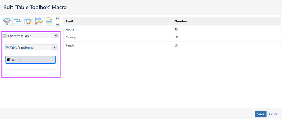Click the Apple cell in the table
282x119 pixels.
[70, 29]
